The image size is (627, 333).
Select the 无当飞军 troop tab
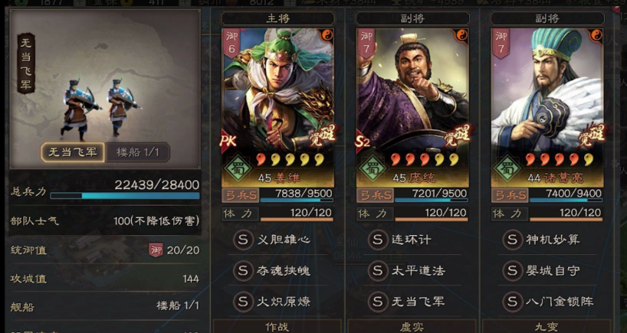[x=72, y=152]
